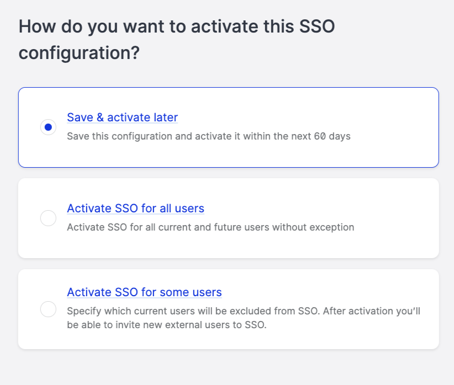The width and height of the screenshot is (454, 385).
Task: Select the Save & activate later radio button
Action: 49,127
